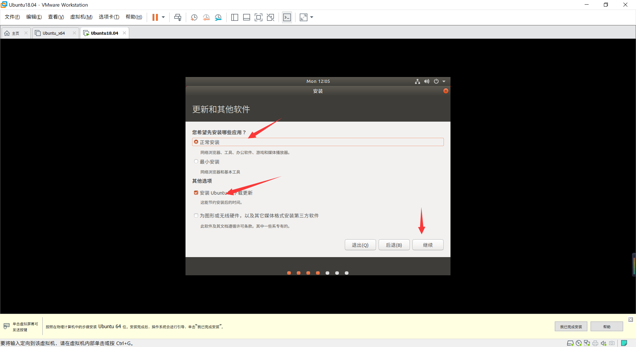This screenshot has height=347, width=636.
Task: Dismiss the yellow install hint bar
Action: (631, 319)
